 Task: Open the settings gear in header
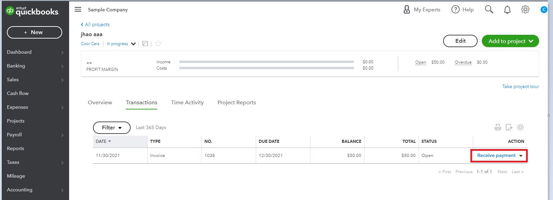pos(525,10)
